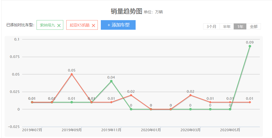Screen dimensions: 272x138
Task: Click the first red 0.02 data point
Action: tap(131, 95)
